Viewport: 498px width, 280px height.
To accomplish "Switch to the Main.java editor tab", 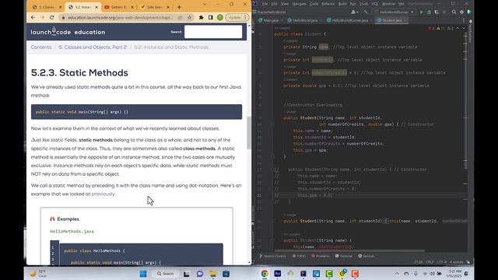I will pos(271,20).
